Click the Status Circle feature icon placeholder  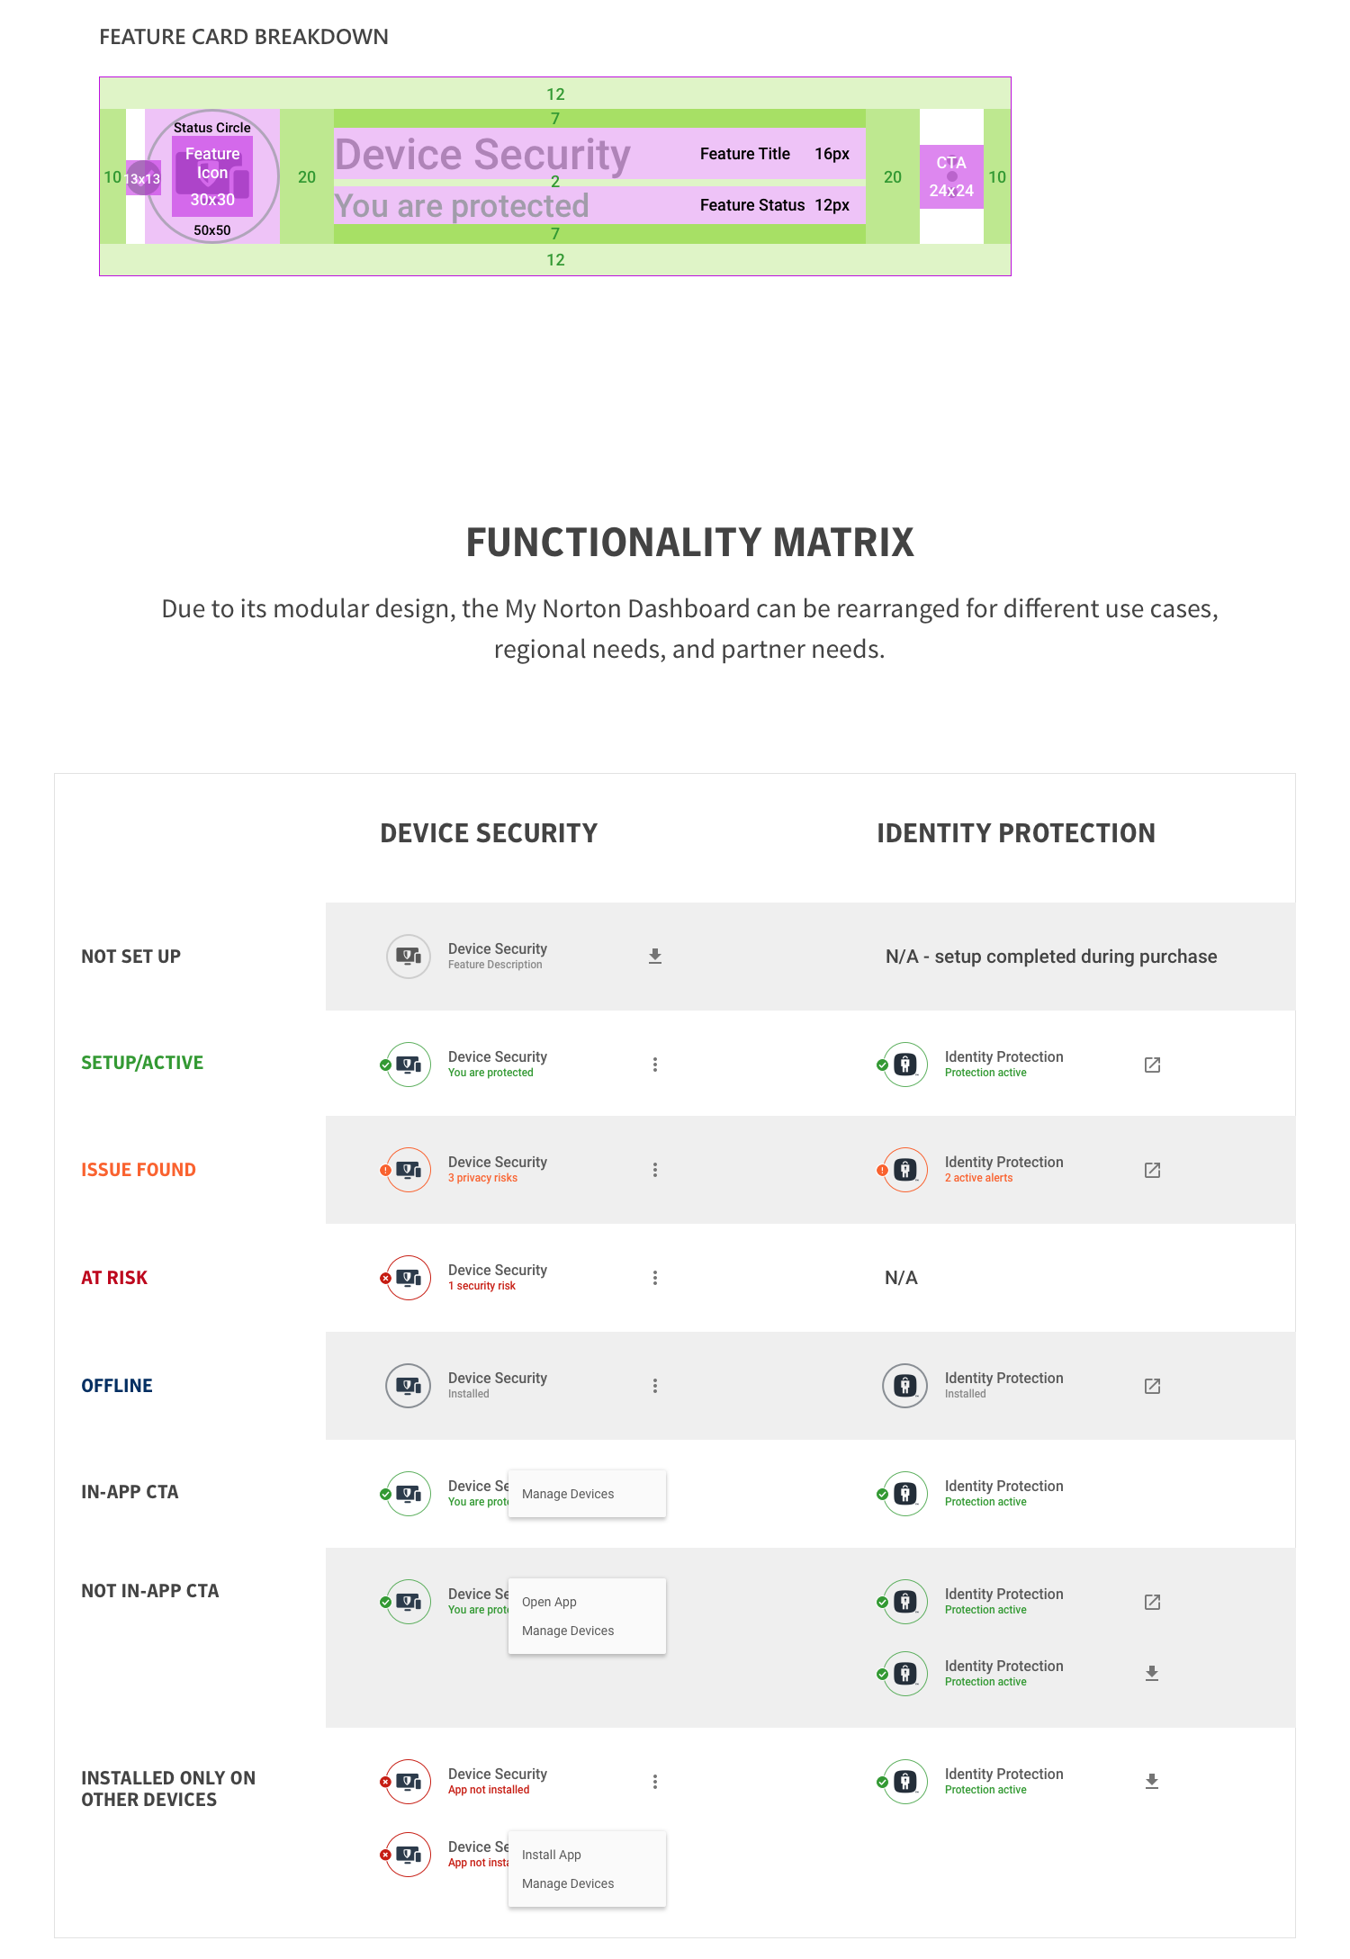(212, 176)
